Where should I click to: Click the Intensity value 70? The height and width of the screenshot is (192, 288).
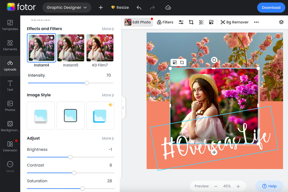(x=109, y=75)
